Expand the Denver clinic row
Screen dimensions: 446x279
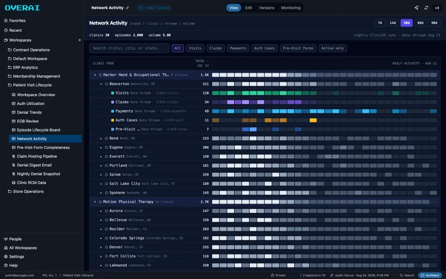[101, 247]
